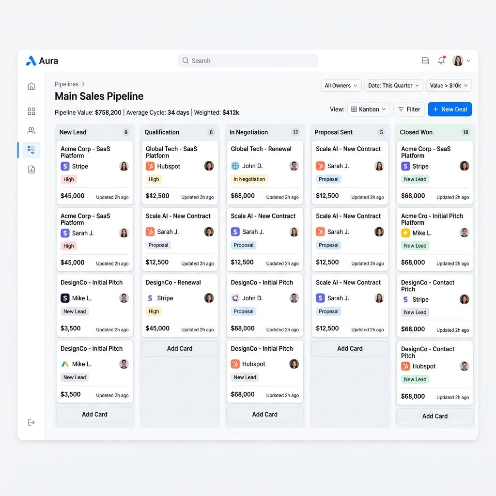Click the plus icon in New Deal button
Screen dimensions: 496x496
pos(435,109)
